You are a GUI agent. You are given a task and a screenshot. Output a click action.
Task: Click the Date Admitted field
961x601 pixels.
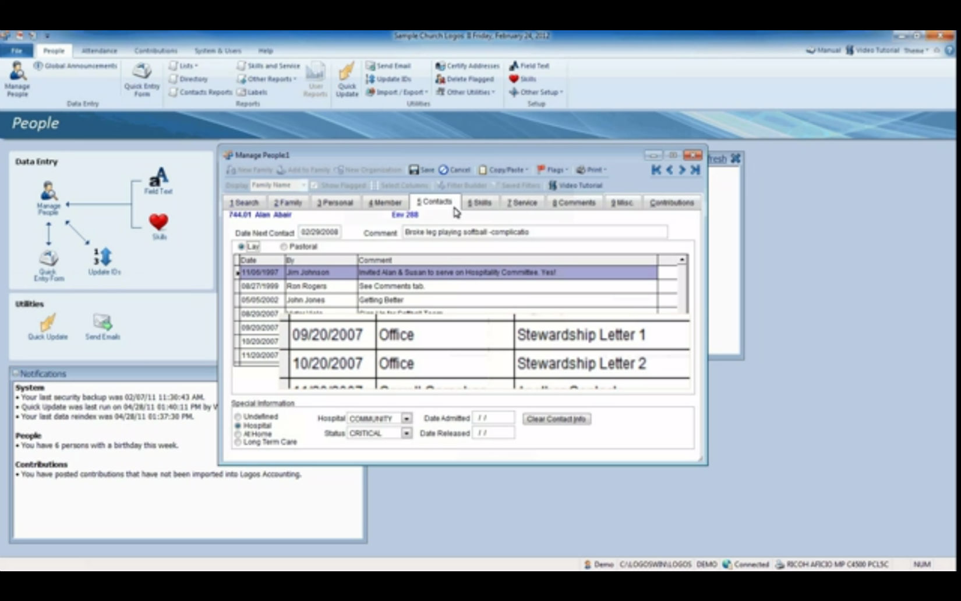tap(493, 418)
